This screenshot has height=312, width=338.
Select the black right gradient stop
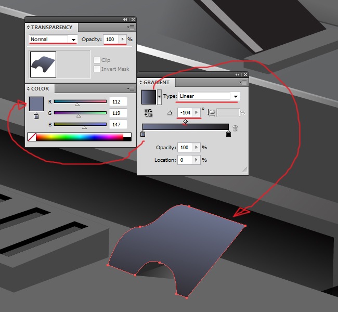pyautogui.click(x=228, y=134)
